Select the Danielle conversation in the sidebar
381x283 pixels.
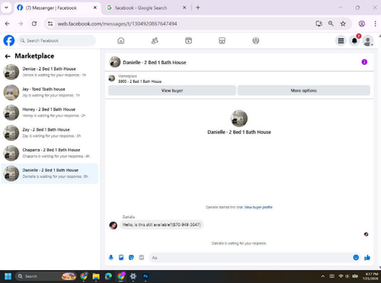pos(50,173)
